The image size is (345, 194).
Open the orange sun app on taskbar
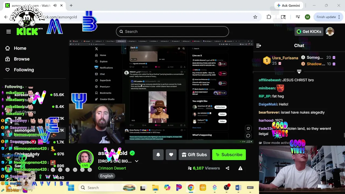click(203, 188)
